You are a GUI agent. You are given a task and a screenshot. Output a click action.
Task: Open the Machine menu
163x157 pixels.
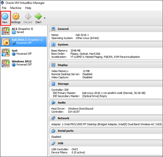coord(16,8)
